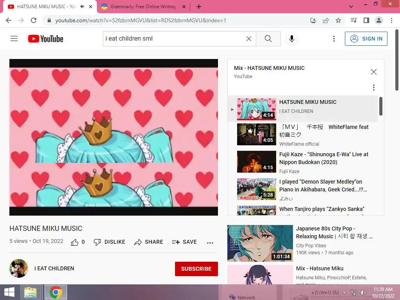This screenshot has height=300, width=400.
Task: Open Windows Start menu
Action: coord(9,292)
